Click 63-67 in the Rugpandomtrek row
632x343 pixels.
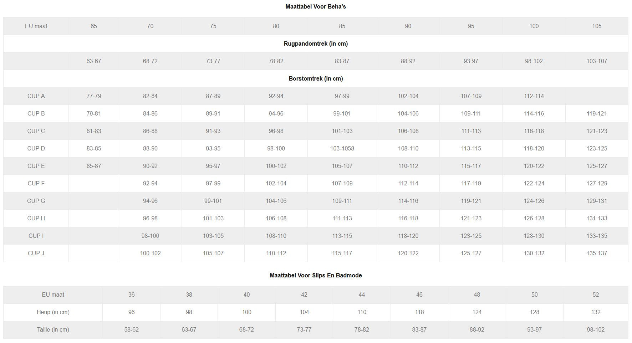coord(94,61)
